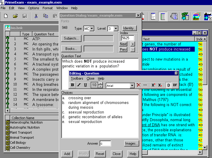This screenshot has width=212, height=158.
Task: Click the red X delete icon
Action: tap(139, 85)
